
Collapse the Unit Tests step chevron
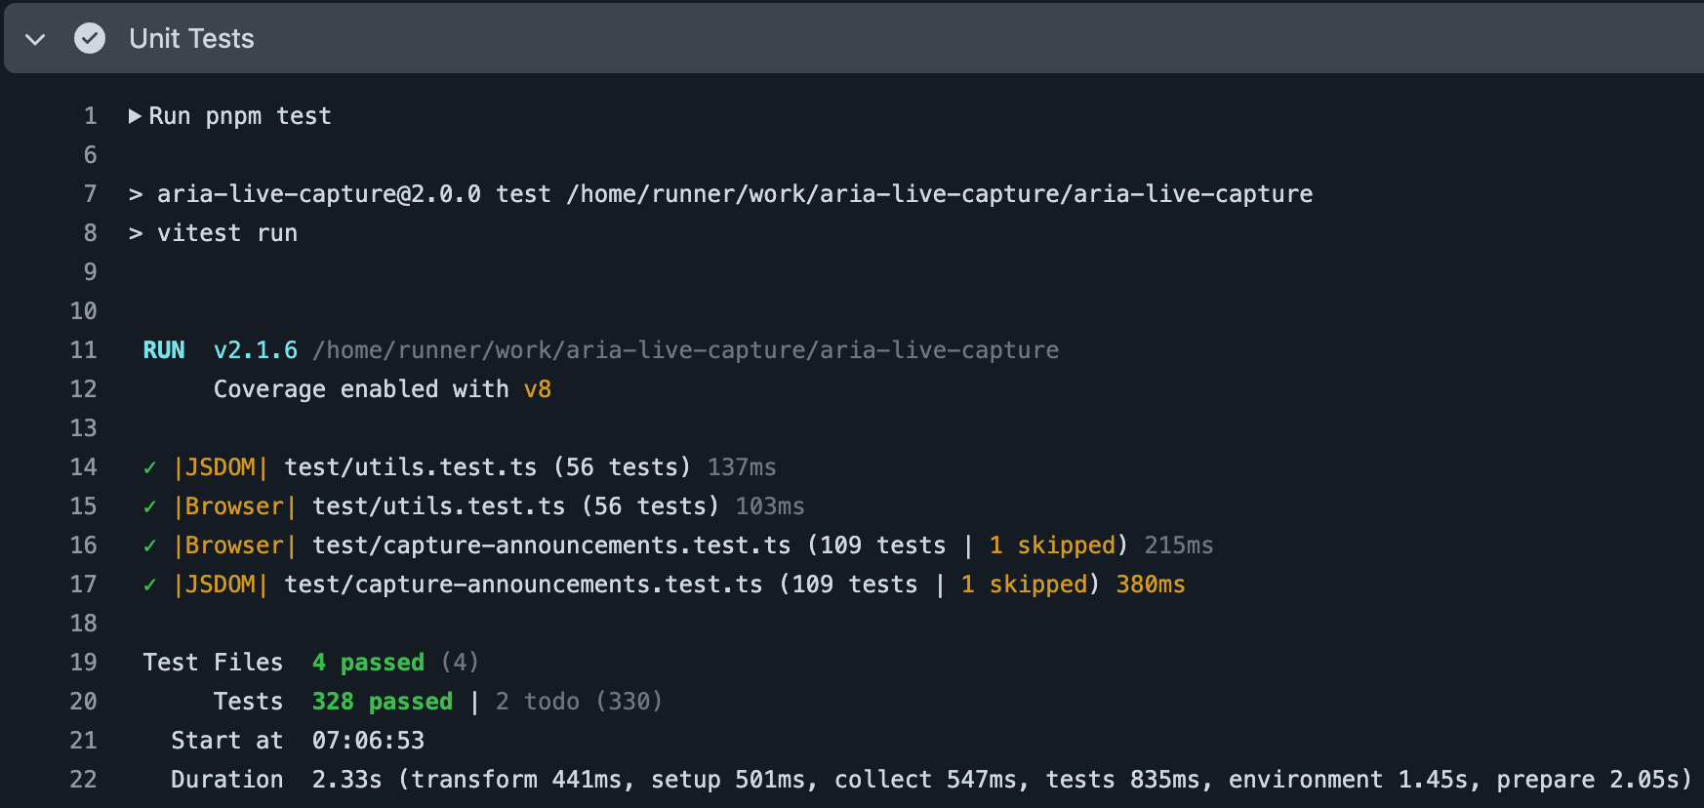[35, 39]
